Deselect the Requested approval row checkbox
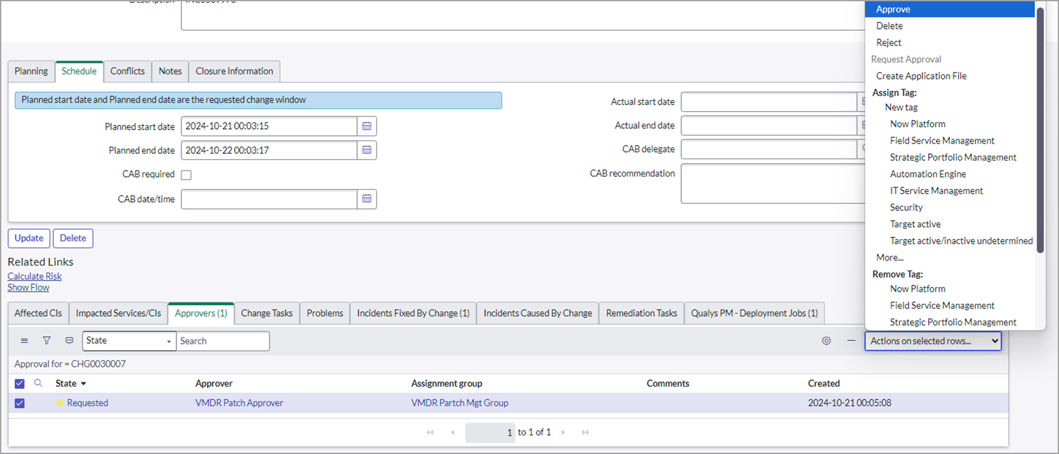Viewport: 1059px width, 454px height. point(20,403)
